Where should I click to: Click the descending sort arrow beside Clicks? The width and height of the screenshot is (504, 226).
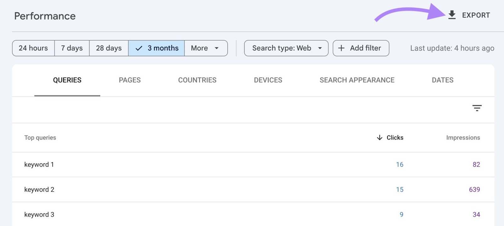(380, 138)
